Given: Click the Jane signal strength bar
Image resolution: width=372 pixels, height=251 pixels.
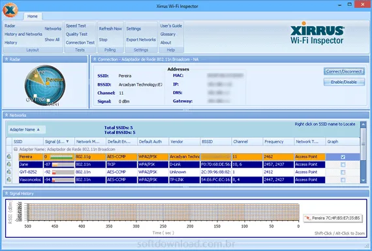Looking at the screenshot, I should [63, 165].
